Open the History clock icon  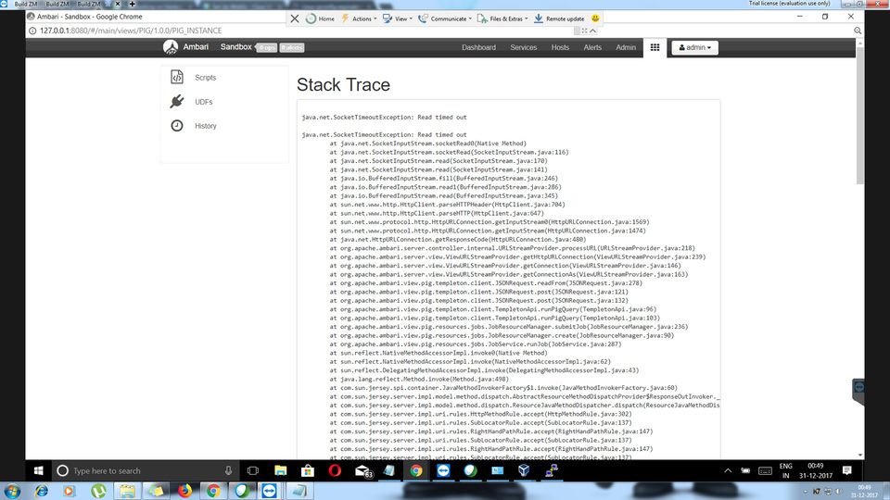click(177, 126)
